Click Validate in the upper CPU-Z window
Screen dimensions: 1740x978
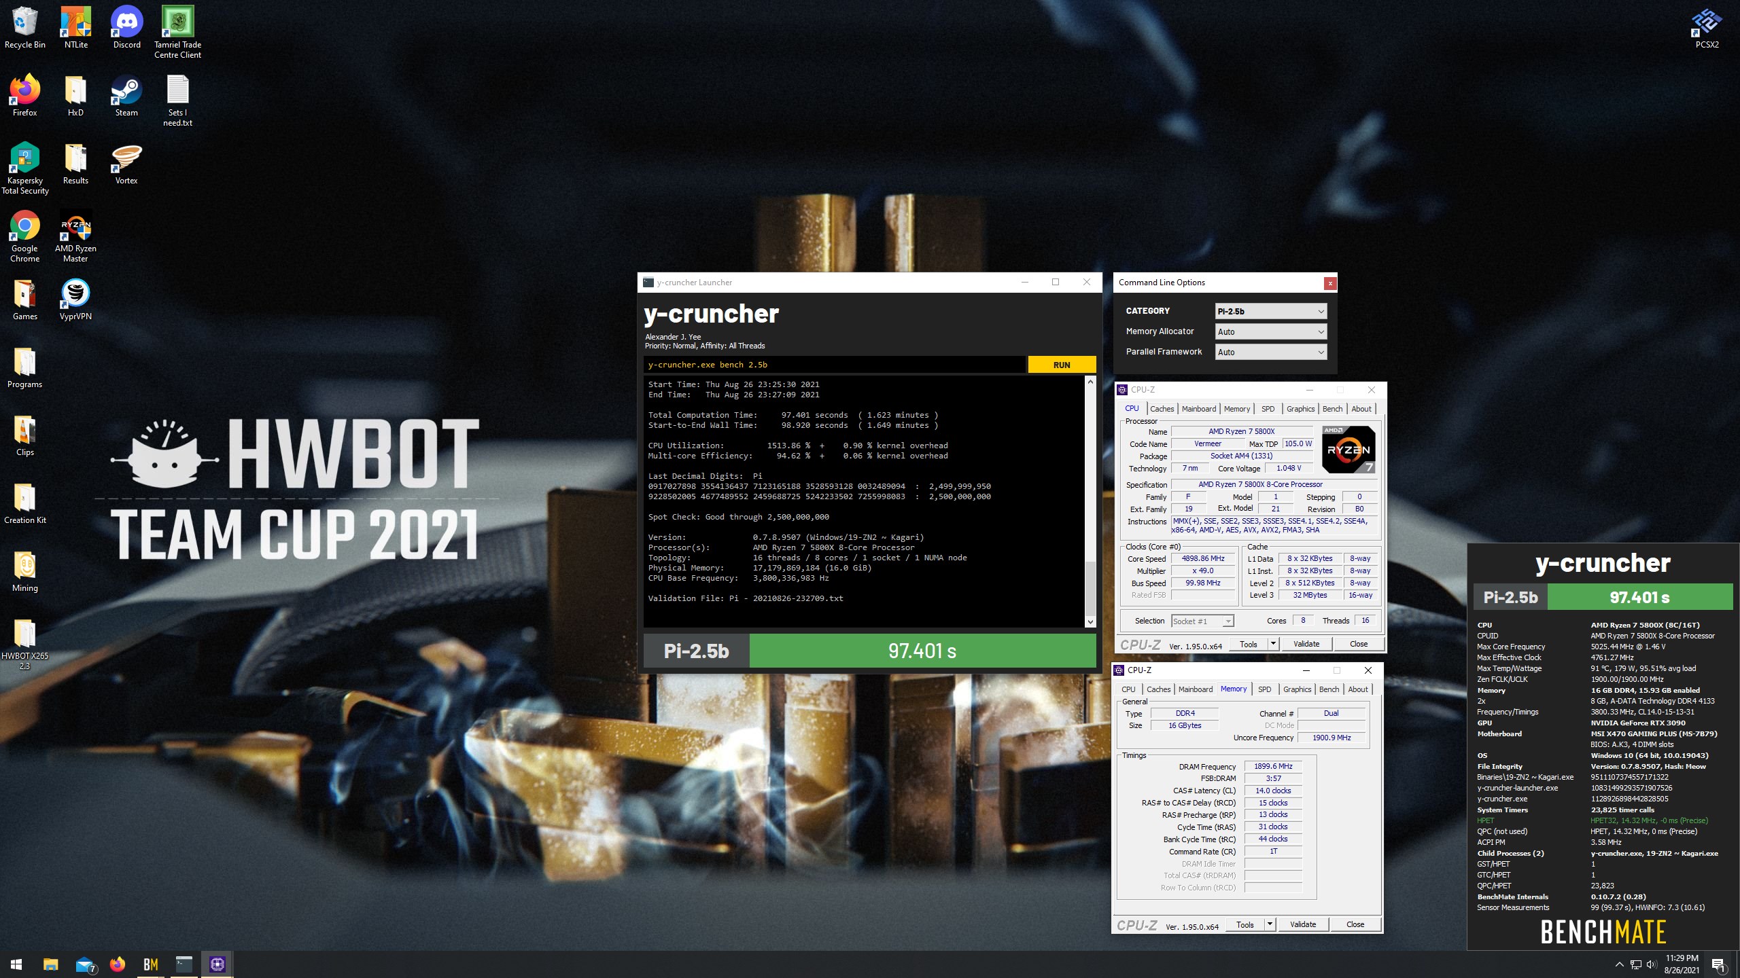[x=1306, y=643]
